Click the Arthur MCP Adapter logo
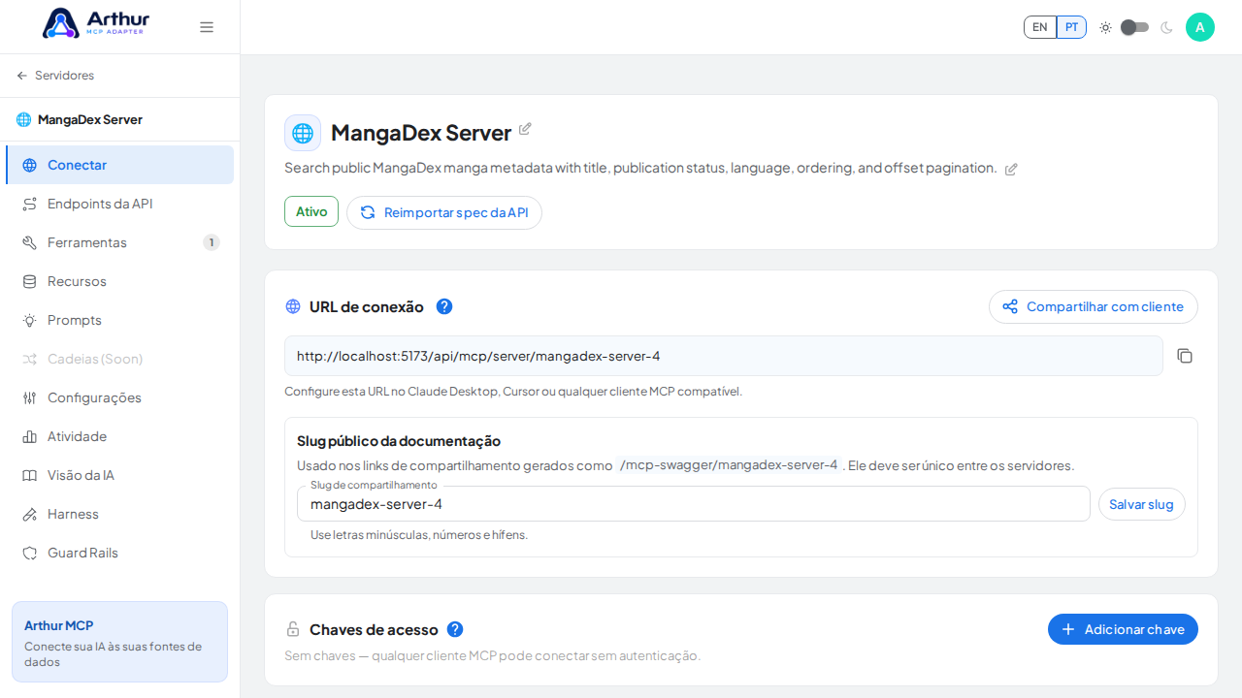Screen dimensions: 1242x698 (x=96, y=23)
